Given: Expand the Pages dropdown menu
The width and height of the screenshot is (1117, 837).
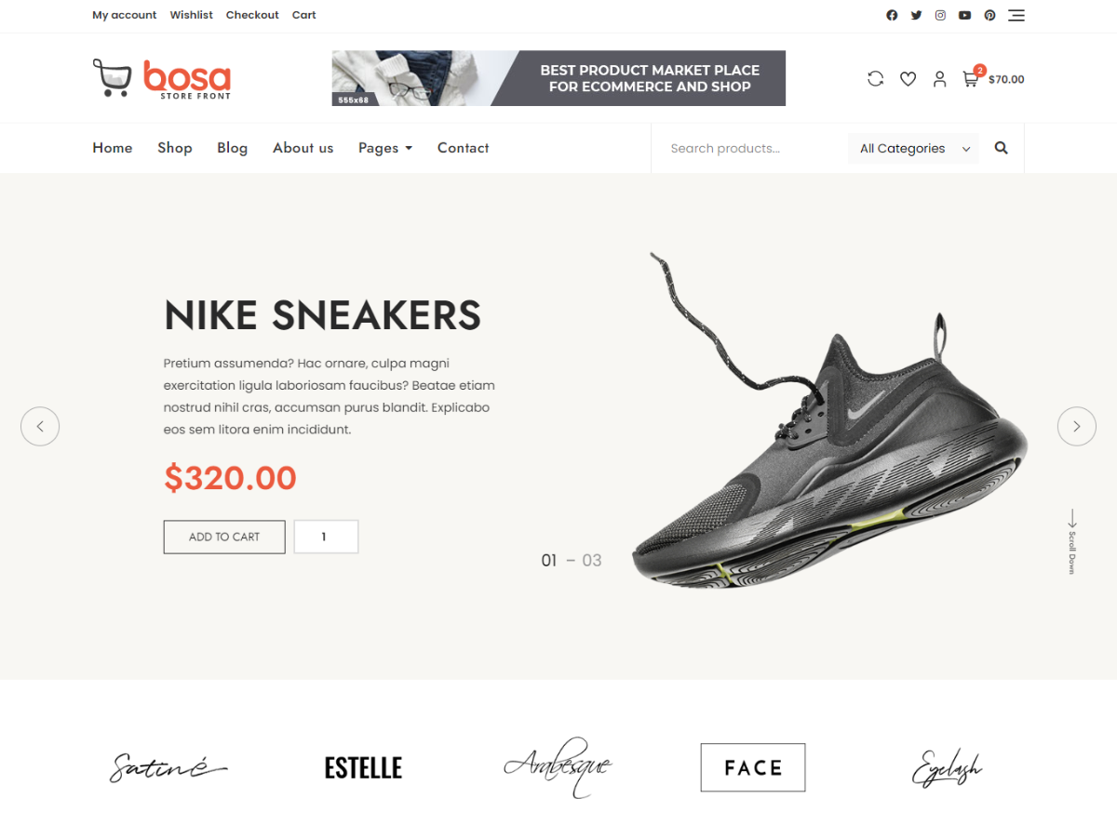Looking at the screenshot, I should pyautogui.click(x=384, y=148).
